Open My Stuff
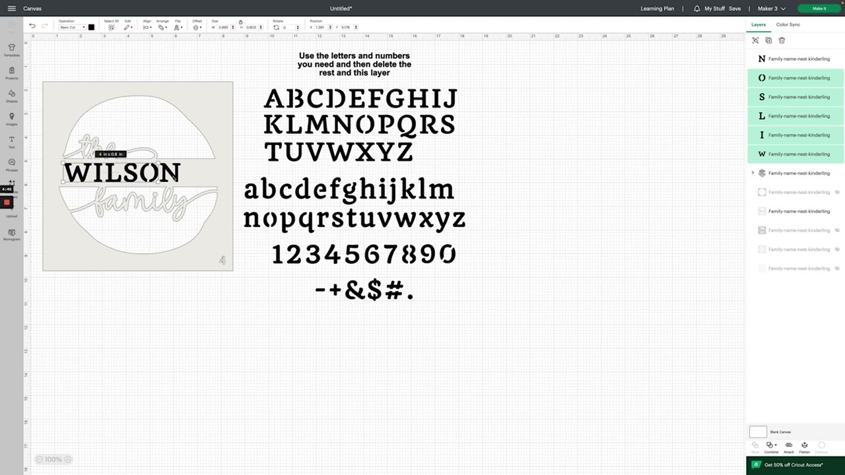The height and width of the screenshot is (475, 845). coord(714,9)
